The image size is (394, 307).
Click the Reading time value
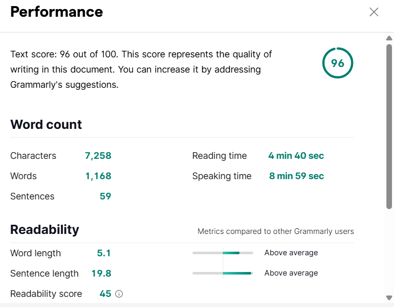(x=296, y=156)
